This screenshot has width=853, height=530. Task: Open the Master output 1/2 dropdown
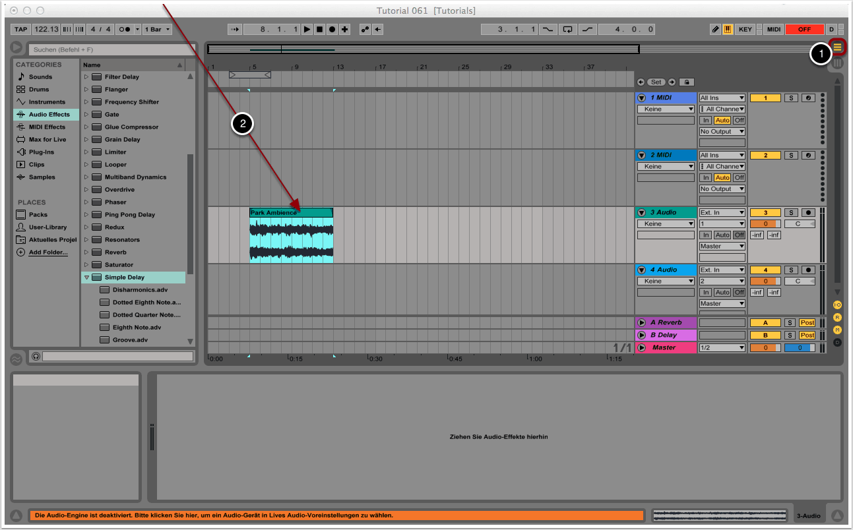722,347
